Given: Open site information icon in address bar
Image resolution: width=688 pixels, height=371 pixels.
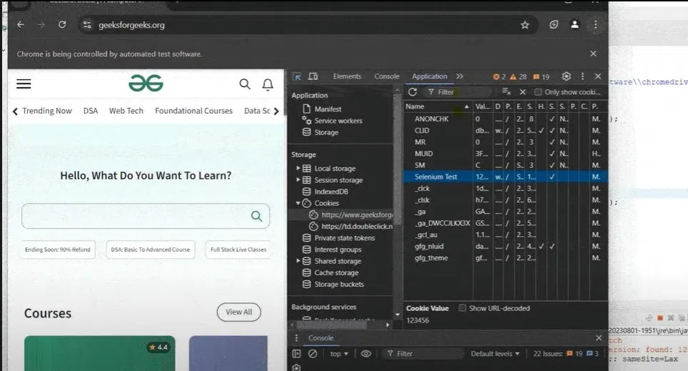Looking at the screenshot, I should click(87, 25).
